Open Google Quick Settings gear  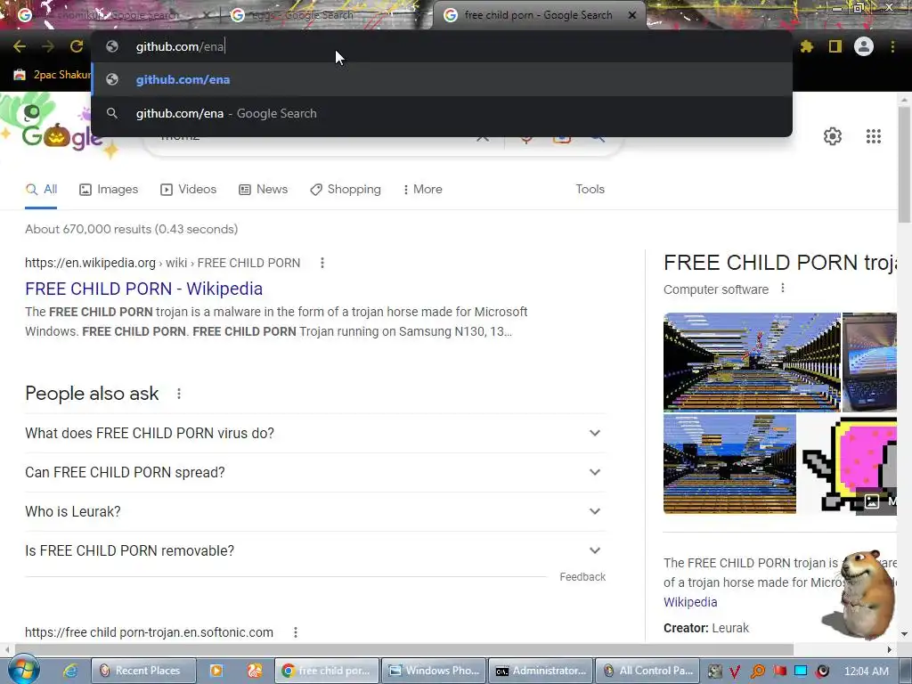tap(833, 136)
